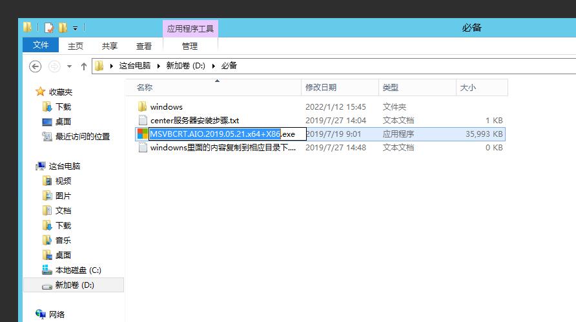Sort files by 大小 column header

pyautogui.click(x=468, y=87)
